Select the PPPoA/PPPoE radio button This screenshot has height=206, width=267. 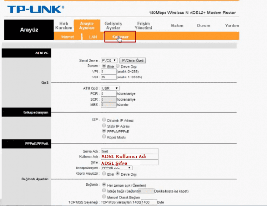coord(104,131)
